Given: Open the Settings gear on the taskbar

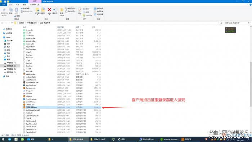Looking at the screenshot, I should click(119, 139).
